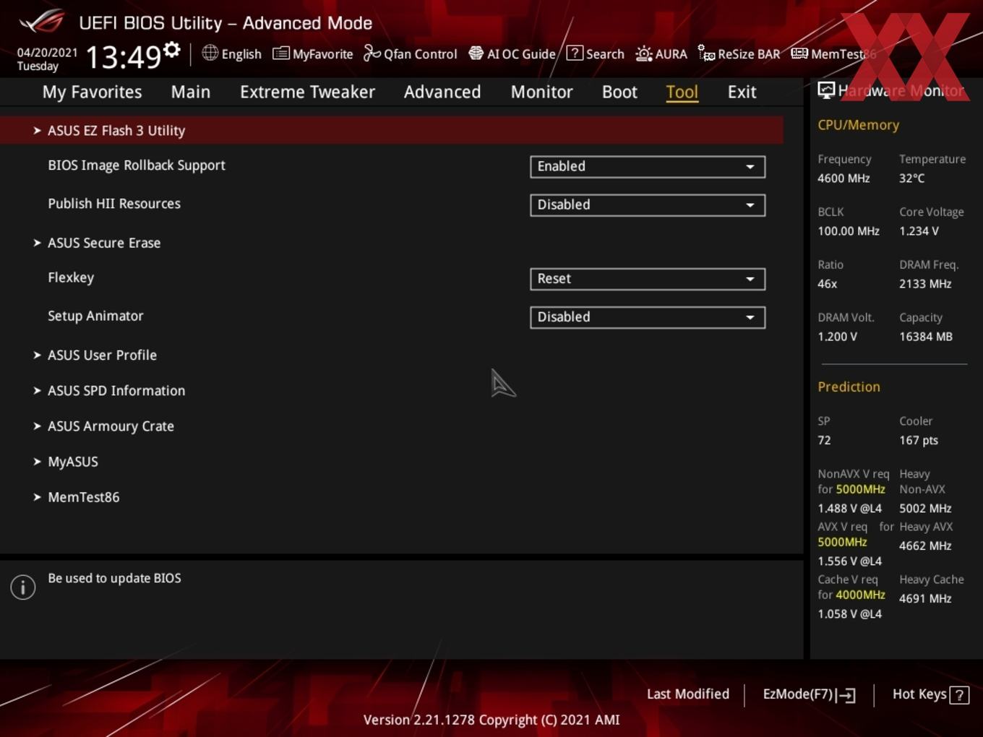983x737 pixels.
Task: Open the Flexkey Reset dropdown
Action: tap(648, 279)
